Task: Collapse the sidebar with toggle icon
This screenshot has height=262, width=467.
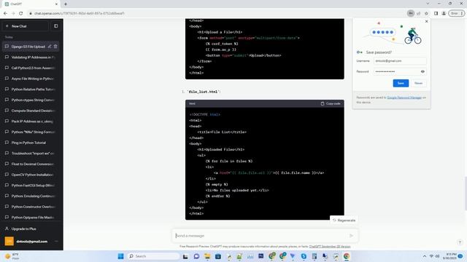Action: [x=55, y=26]
